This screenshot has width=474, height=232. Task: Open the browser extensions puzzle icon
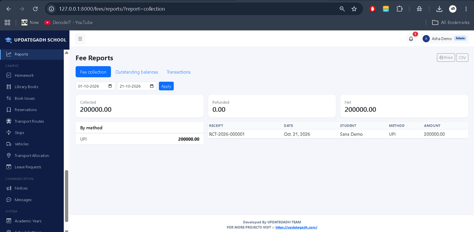pyautogui.click(x=399, y=9)
